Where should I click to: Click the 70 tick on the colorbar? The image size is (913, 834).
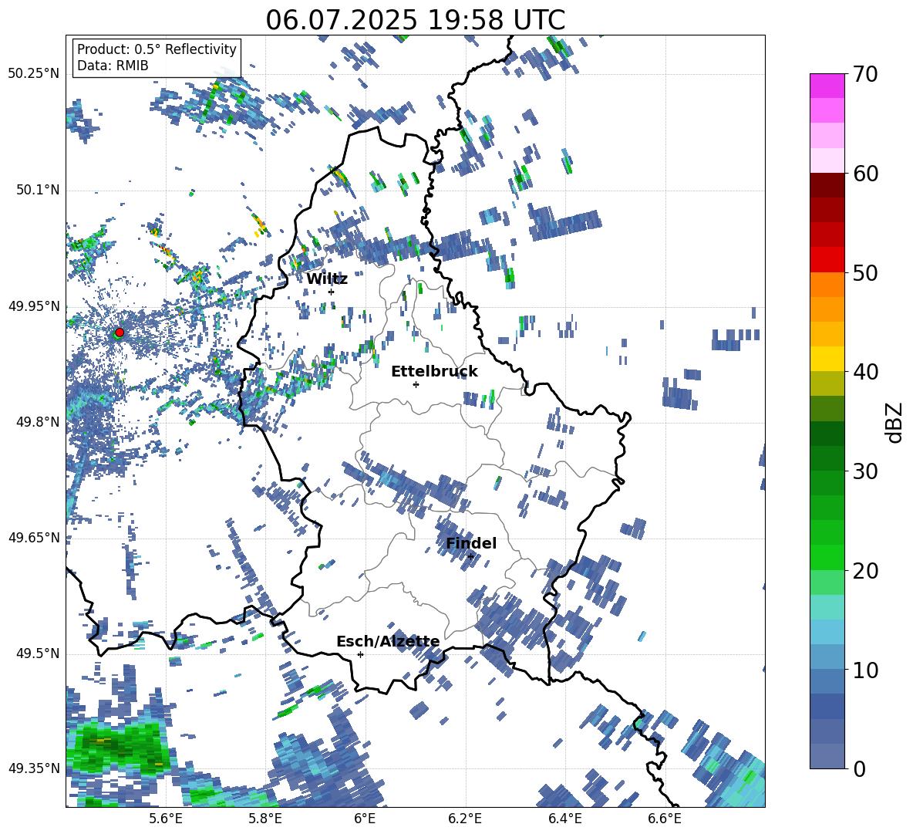click(864, 75)
